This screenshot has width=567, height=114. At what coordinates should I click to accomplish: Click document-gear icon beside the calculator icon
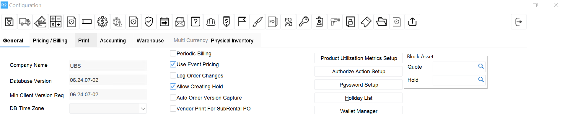pos(71,22)
